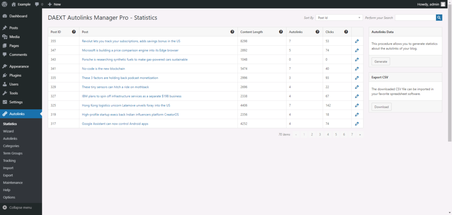
Task: Edit post 343 with pencil icon
Action: [x=357, y=59]
